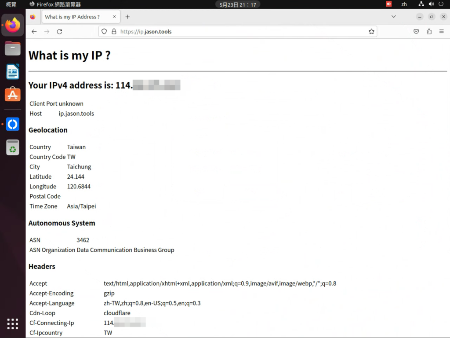The width and height of the screenshot is (450, 338).
Task: Show all applications grid
Action: [13, 324]
